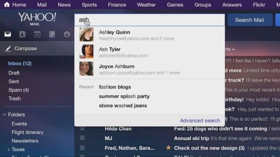Open the Flight itinerary folder
Image resolution: width=280 pixels, height=157 pixels.
[x=27, y=132]
